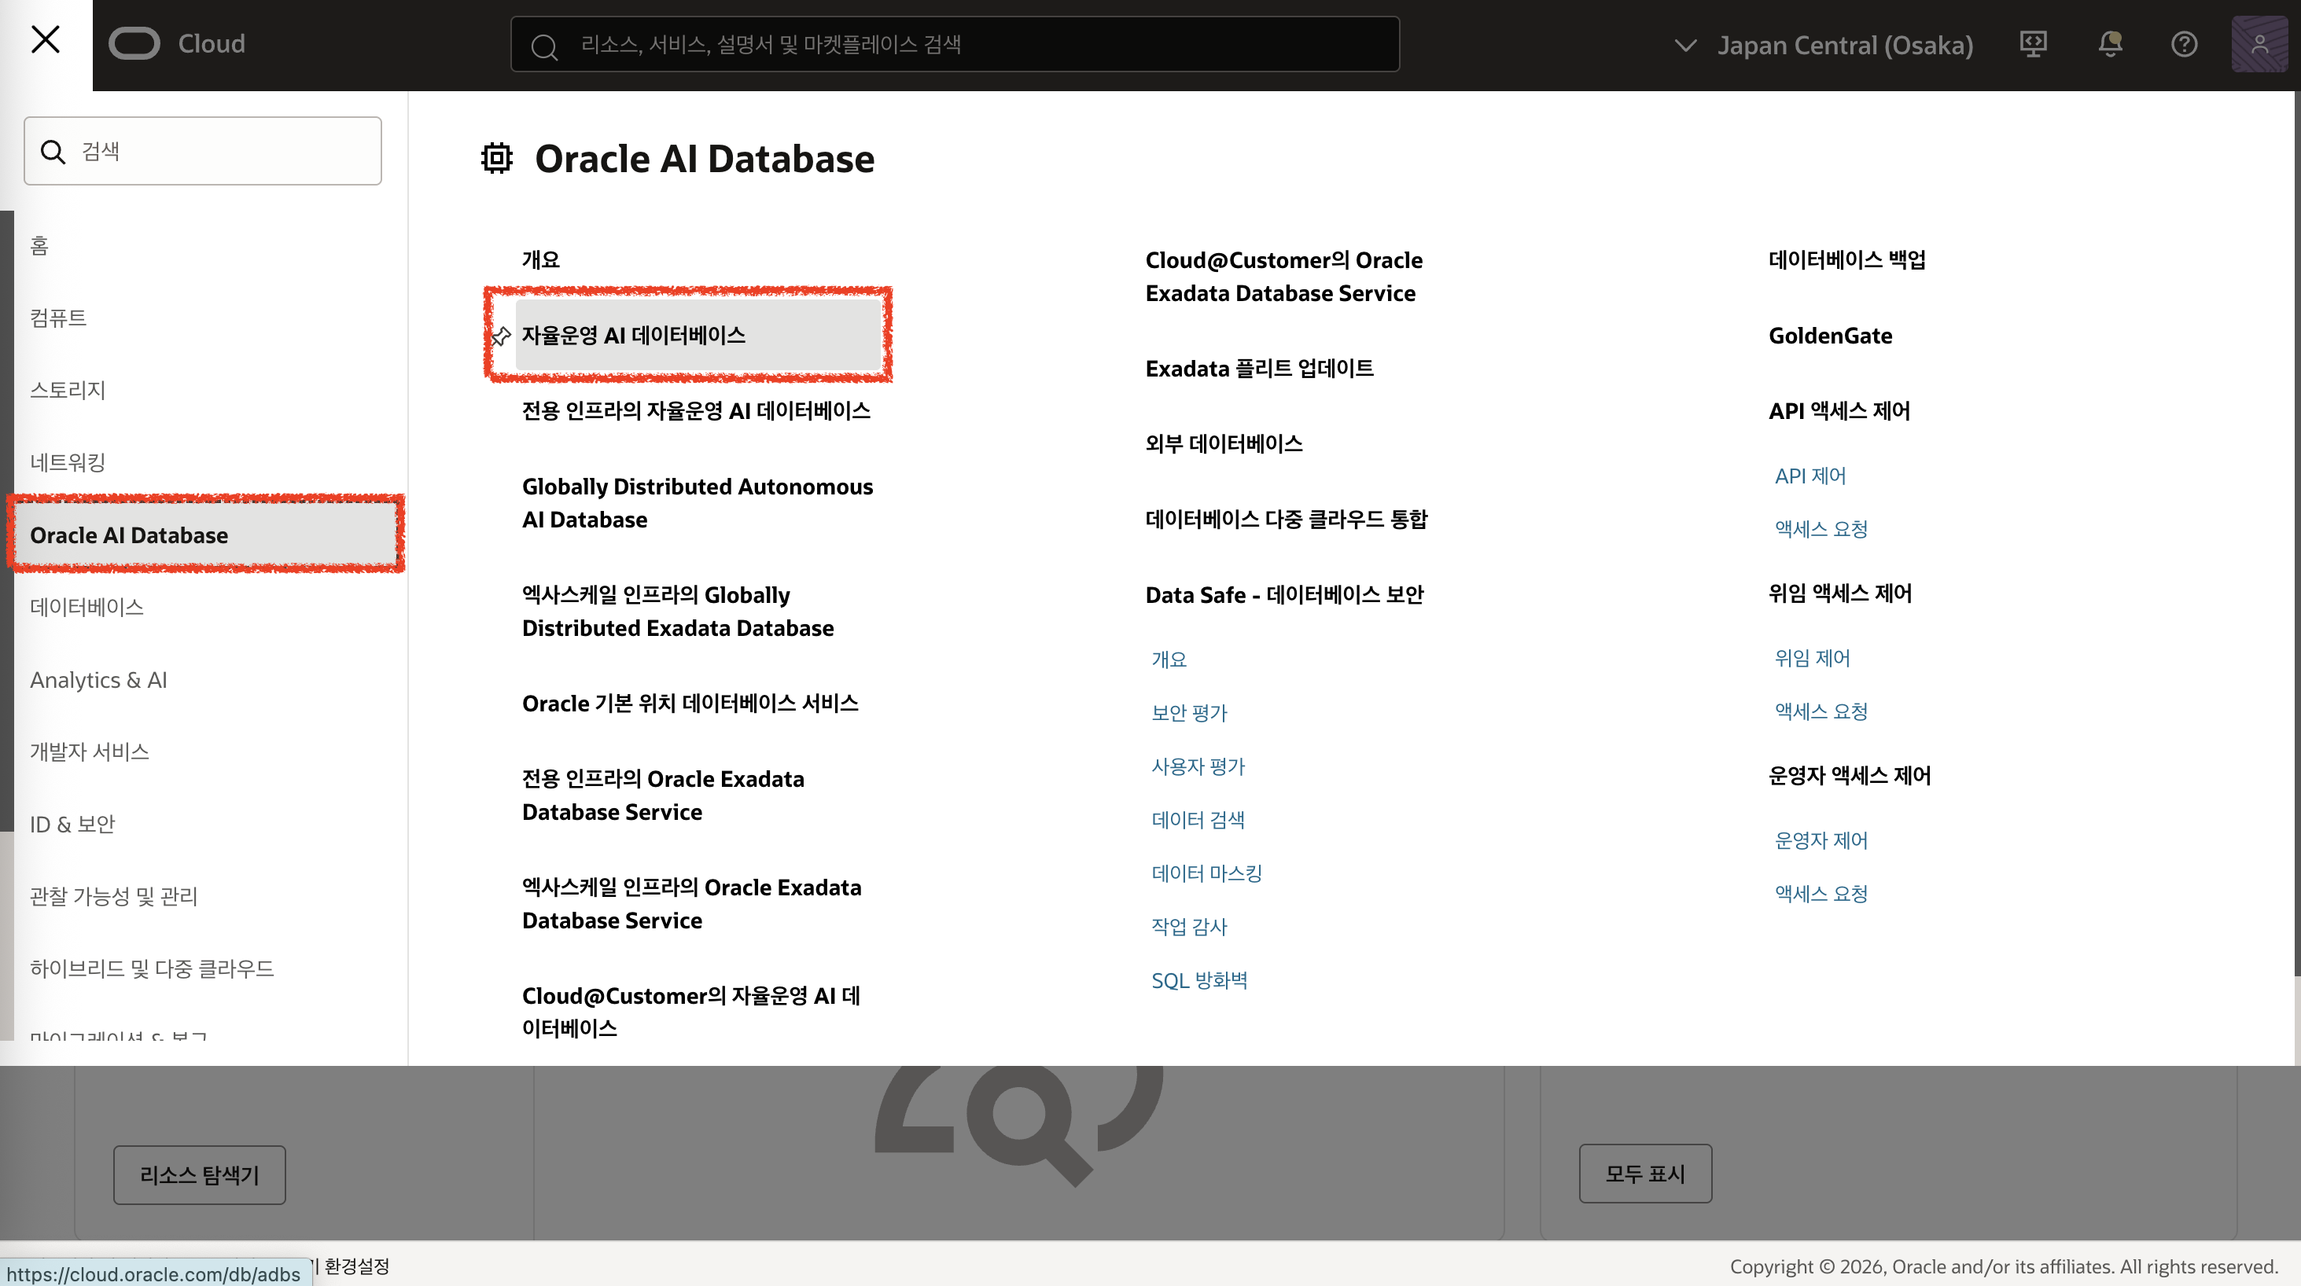This screenshot has width=2301, height=1286.
Task: Open 보안 평가 under Data Safe
Action: pyautogui.click(x=1189, y=713)
